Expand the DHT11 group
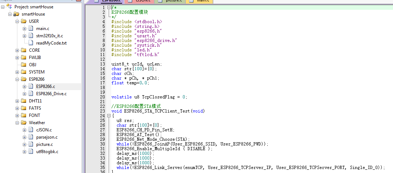Image resolution: width=393 pixels, height=173 pixels. (17, 101)
